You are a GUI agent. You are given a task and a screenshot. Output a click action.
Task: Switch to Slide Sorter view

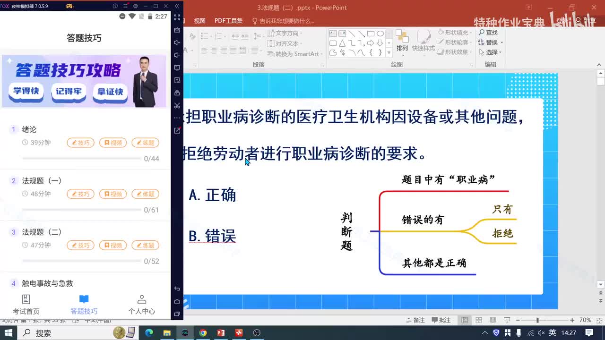pyautogui.click(x=479, y=320)
